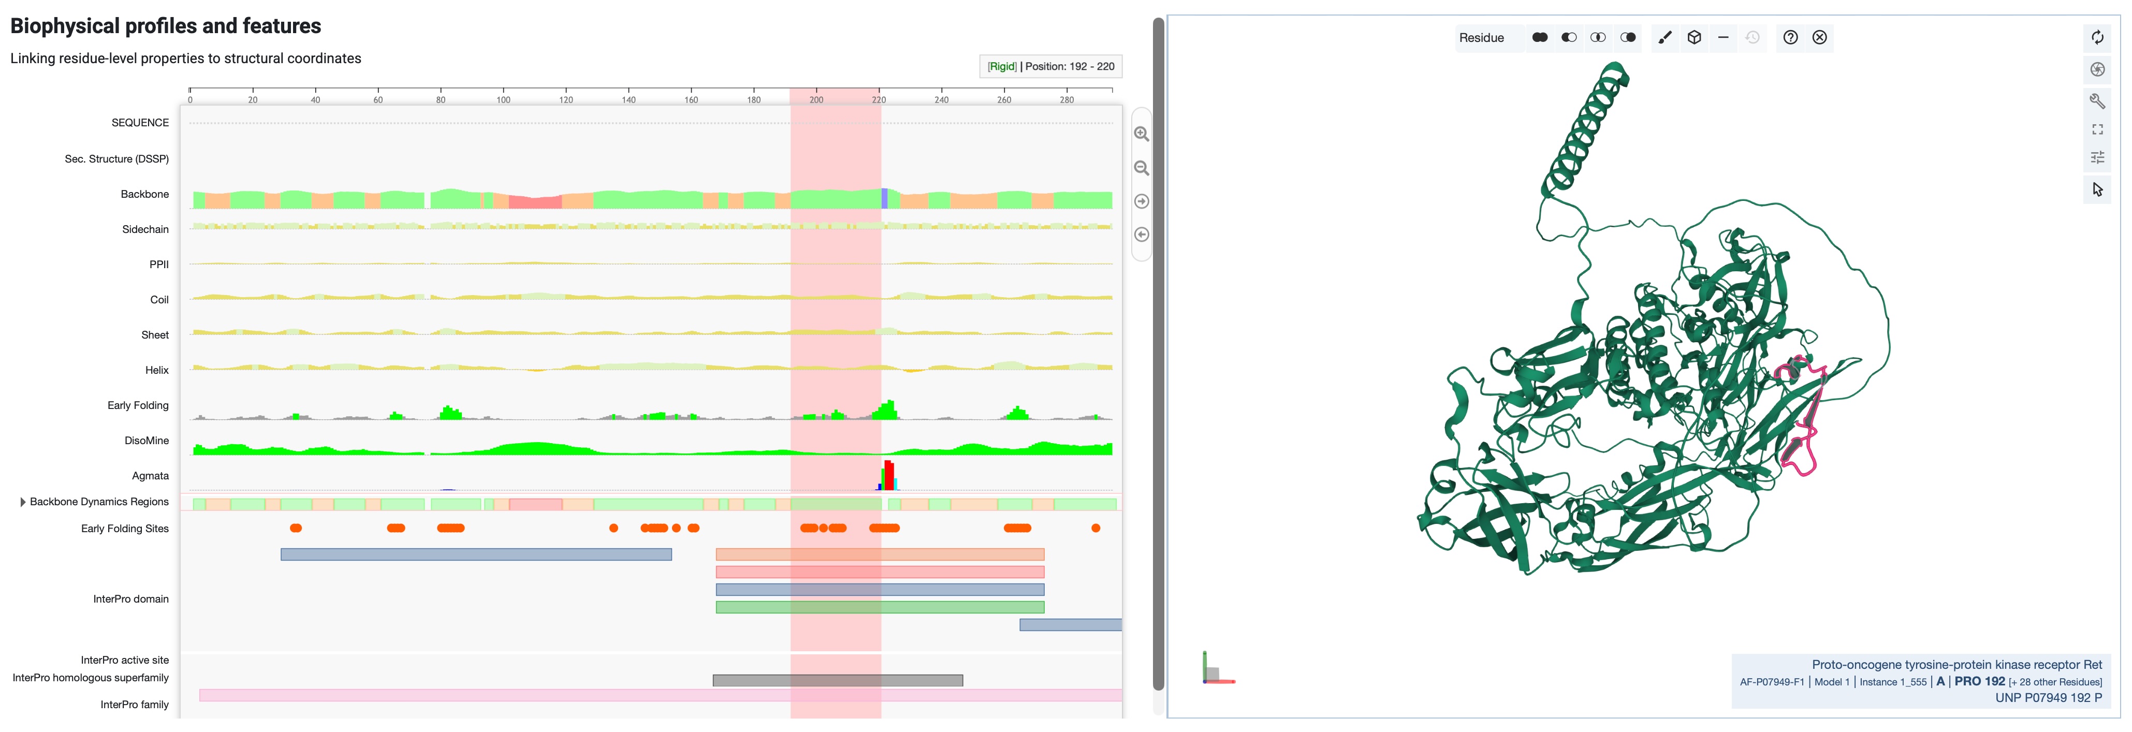2132x732 pixels.
Task: Reset the 3D view with refresh icon
Action: (x=2097, y=37)
